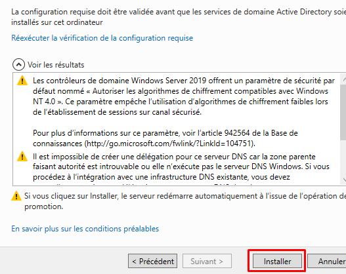Go back with the Précédent button

coord(153,262)
